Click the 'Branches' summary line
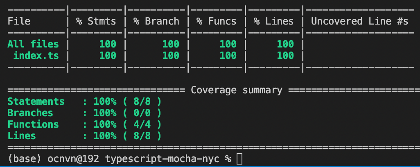Viewport: 420px width, 167px height. pos(84,113)
